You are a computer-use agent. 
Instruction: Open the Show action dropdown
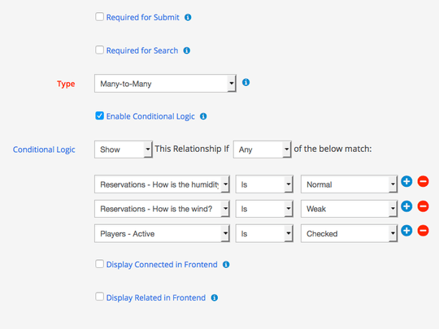(124, 149)
